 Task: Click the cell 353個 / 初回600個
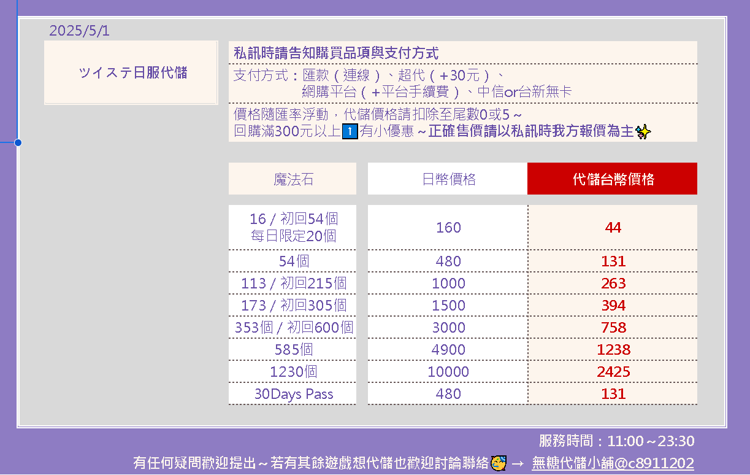[293, 327]
